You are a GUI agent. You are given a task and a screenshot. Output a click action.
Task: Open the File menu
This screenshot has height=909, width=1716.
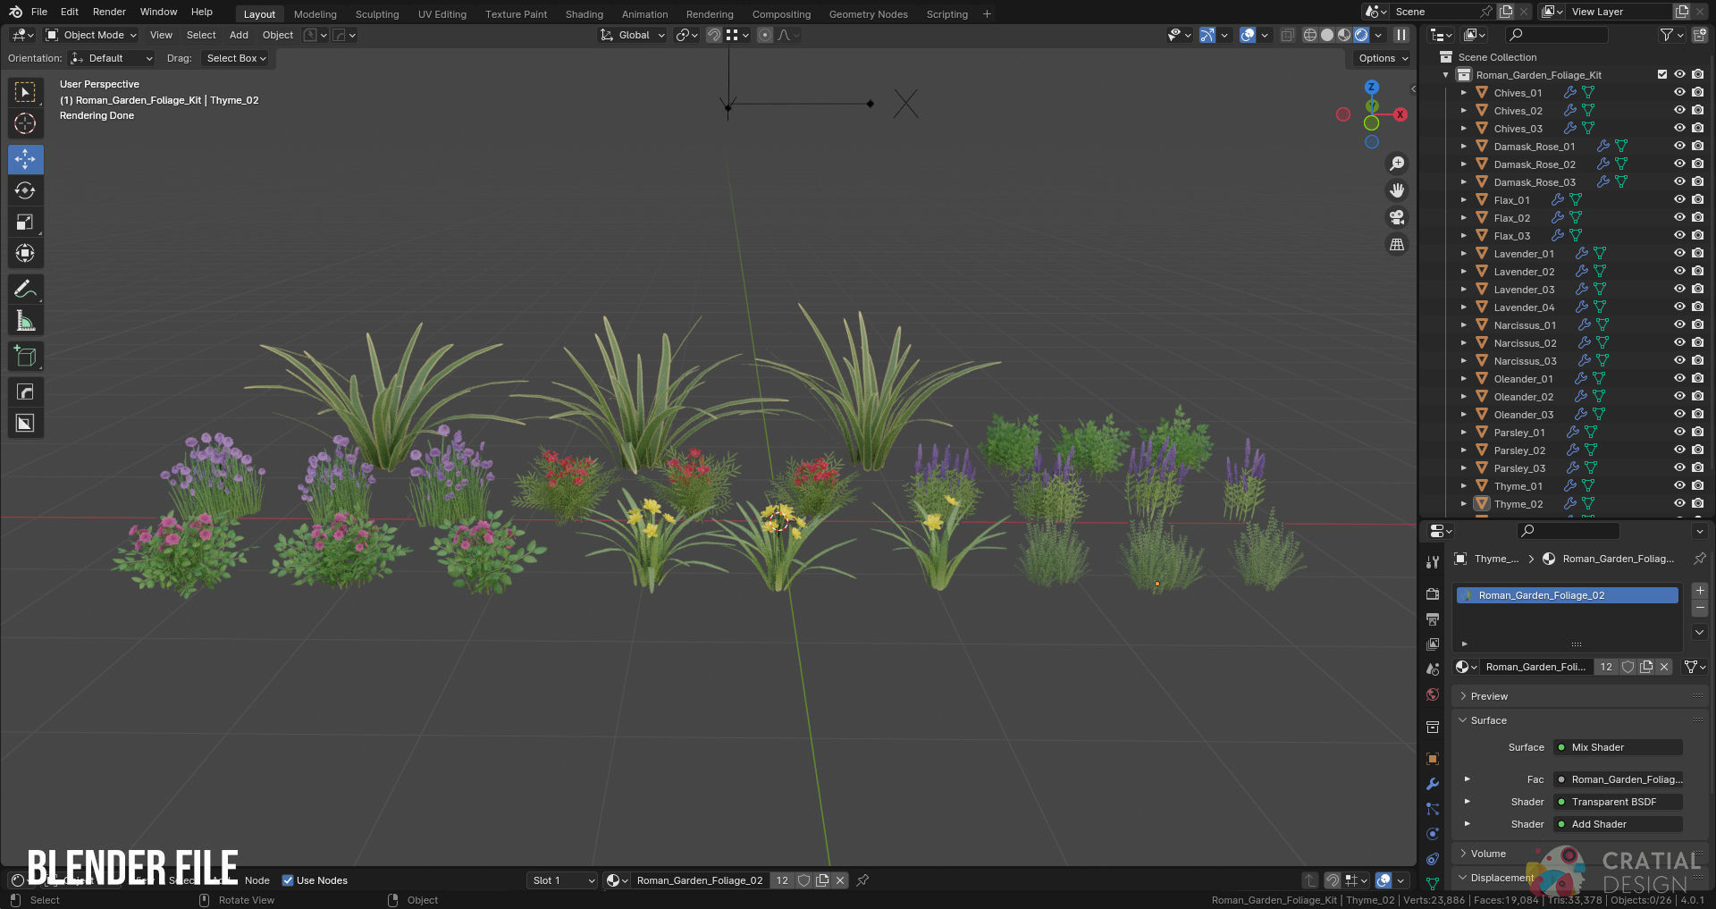tap(39, 12)
